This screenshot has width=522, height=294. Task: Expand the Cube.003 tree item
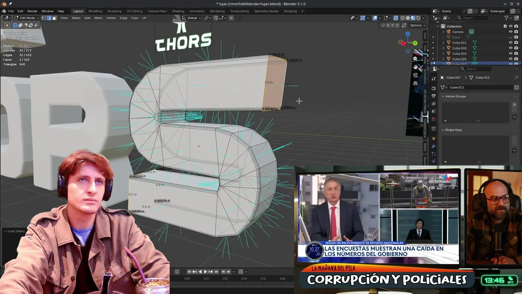pyautogui.click(x=443, y=48)
